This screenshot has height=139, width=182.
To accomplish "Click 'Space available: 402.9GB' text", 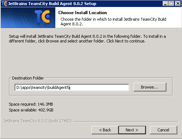I will [x=31, y=110].
